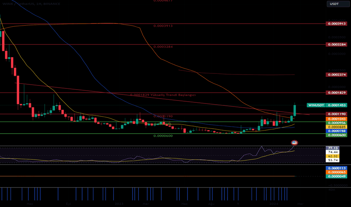Click the blue indicator tag 0.0000113

click(x=336, y=168)
